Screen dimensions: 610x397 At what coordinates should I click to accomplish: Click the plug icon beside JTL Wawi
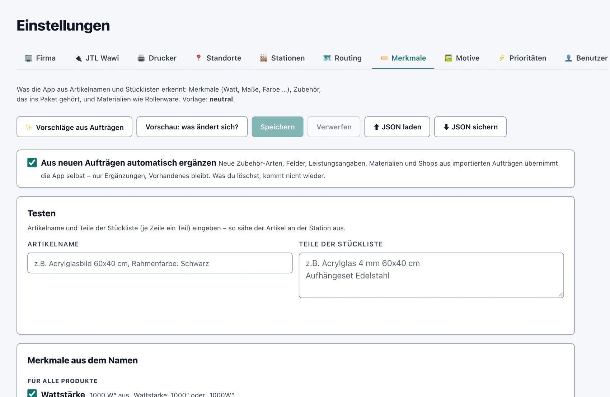tap(78, 58)
